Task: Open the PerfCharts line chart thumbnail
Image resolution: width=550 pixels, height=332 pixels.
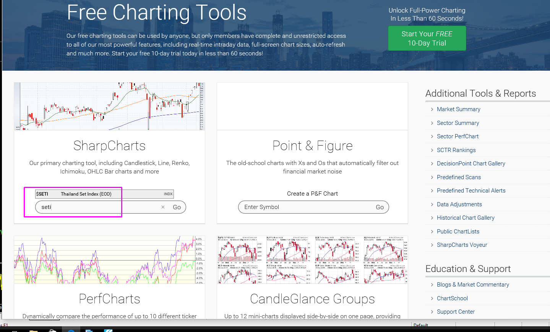Action: pyautogui.click(x=109, y=260)
